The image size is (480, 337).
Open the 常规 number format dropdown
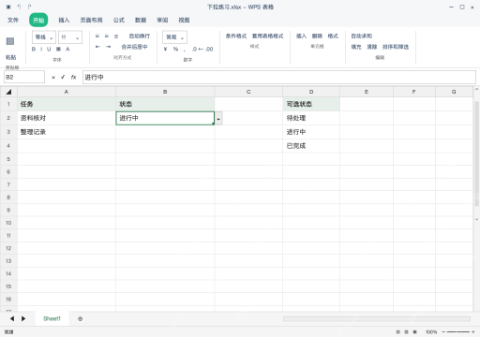point(174,37)
